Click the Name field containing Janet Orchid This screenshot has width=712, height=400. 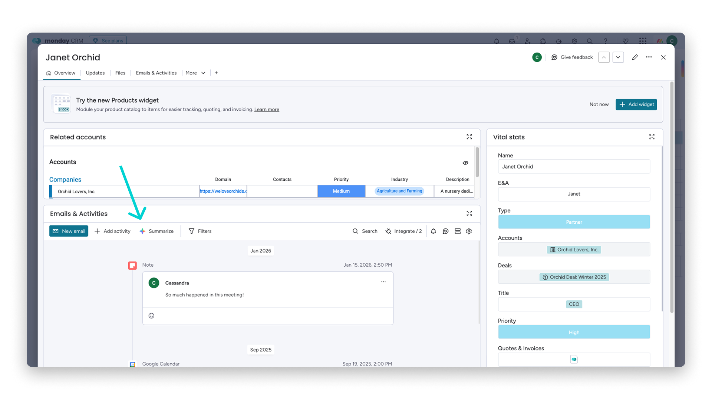coord(574,167)
